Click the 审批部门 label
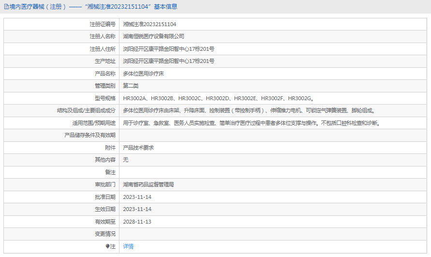431x257 pixels. (x=105, y=184)
